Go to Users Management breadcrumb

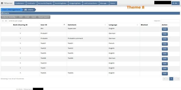click(11, 10)
